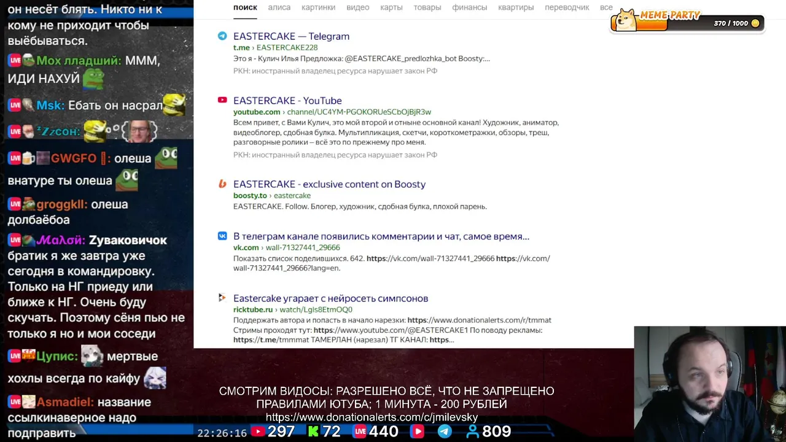Click the youtube.com channel url
The height and width of the screenshot is (442, 786).
coord(332,112)
